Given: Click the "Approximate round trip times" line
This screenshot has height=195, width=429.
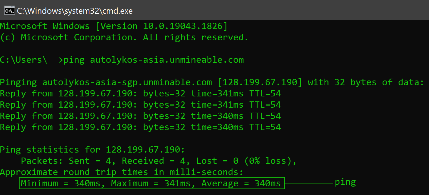Looking at the screenshot, I should coord(121,172).
